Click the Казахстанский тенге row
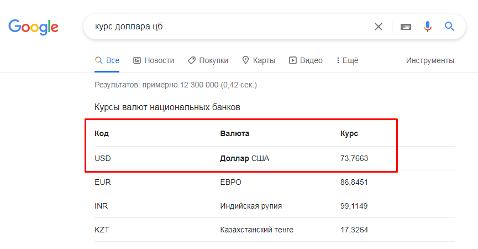This screenshot has width=478, height=249. click(x=256, y=230)
